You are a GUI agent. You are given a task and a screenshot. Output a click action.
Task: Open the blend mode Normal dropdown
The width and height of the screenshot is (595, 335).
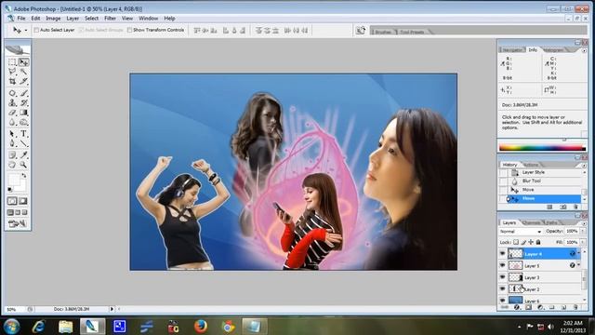[521, 232]
